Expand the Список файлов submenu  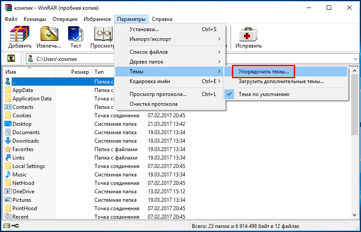pyautogui.click(x=170, y=52)
